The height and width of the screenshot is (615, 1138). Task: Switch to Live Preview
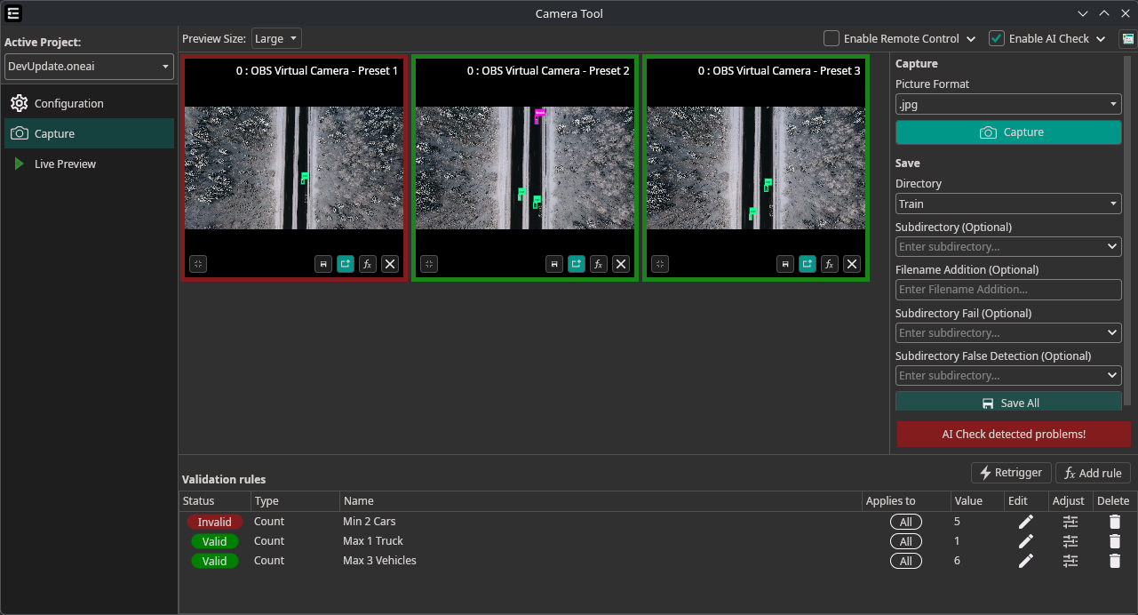(x=65, y=164)
